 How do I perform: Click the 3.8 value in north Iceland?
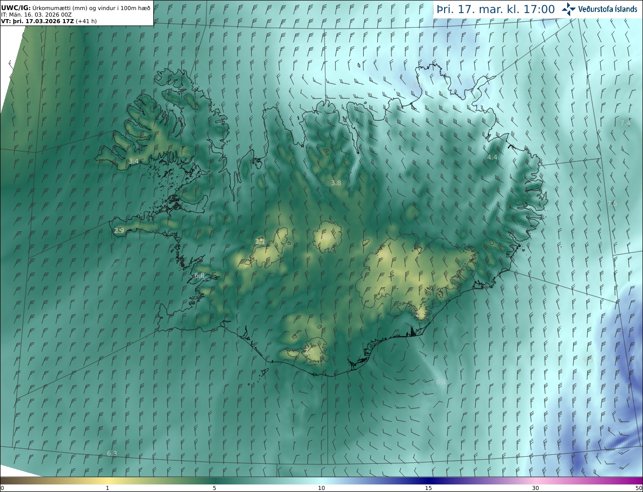[336, 183]
